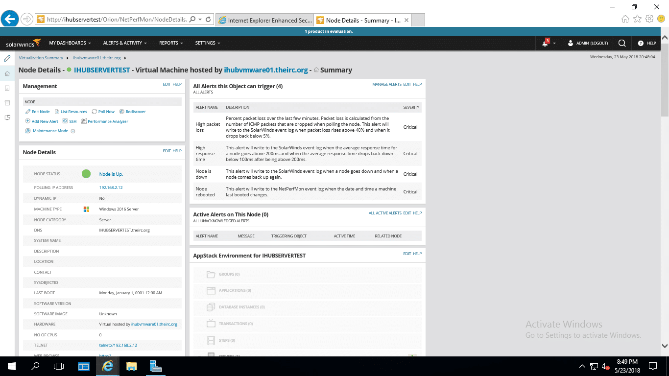Image resolution: width=669 pixels, height=376 pixels.
Task: Click the home icon in the left sidebar
Action: pos(7,73)
